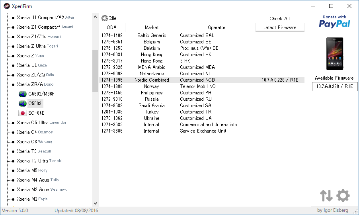This screenshot has height=215, width=359.
Task: Click the CDA column header
Action: coord(112,27)
